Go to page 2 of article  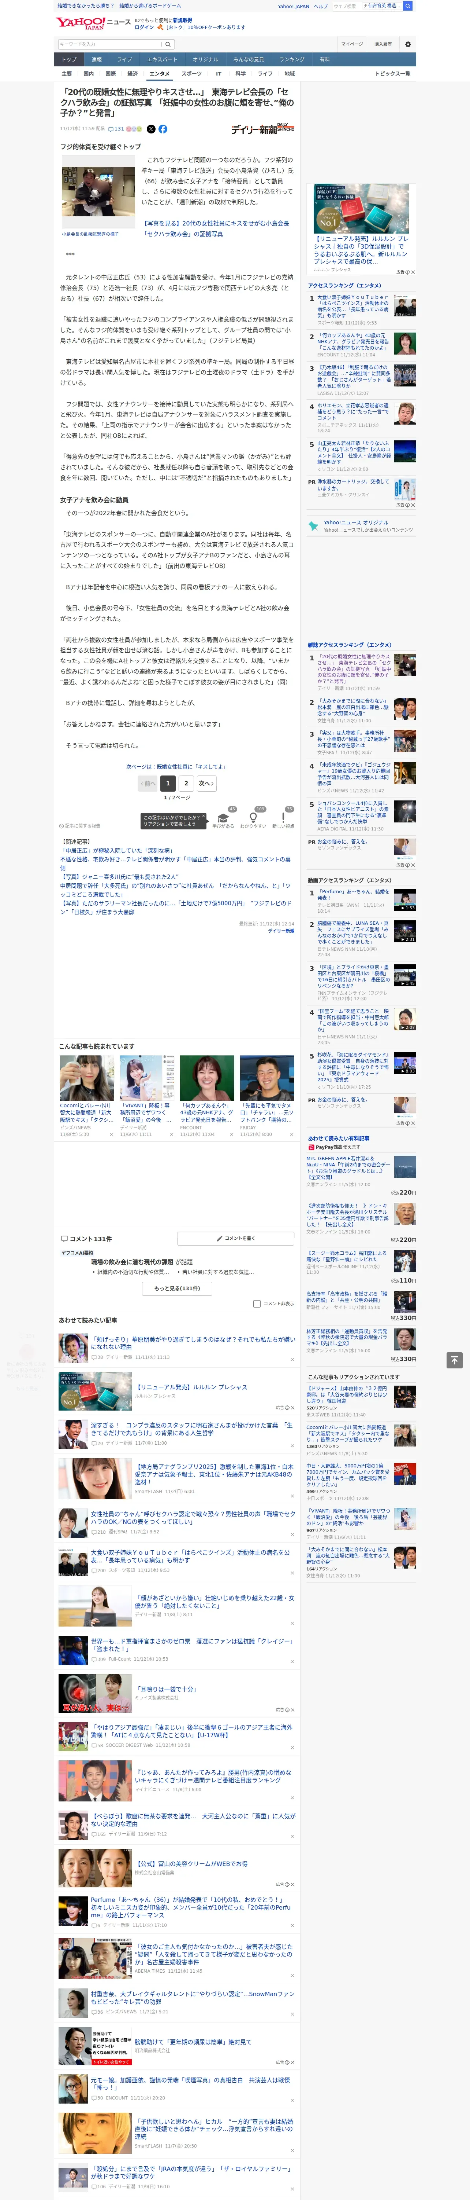point(186,783)
